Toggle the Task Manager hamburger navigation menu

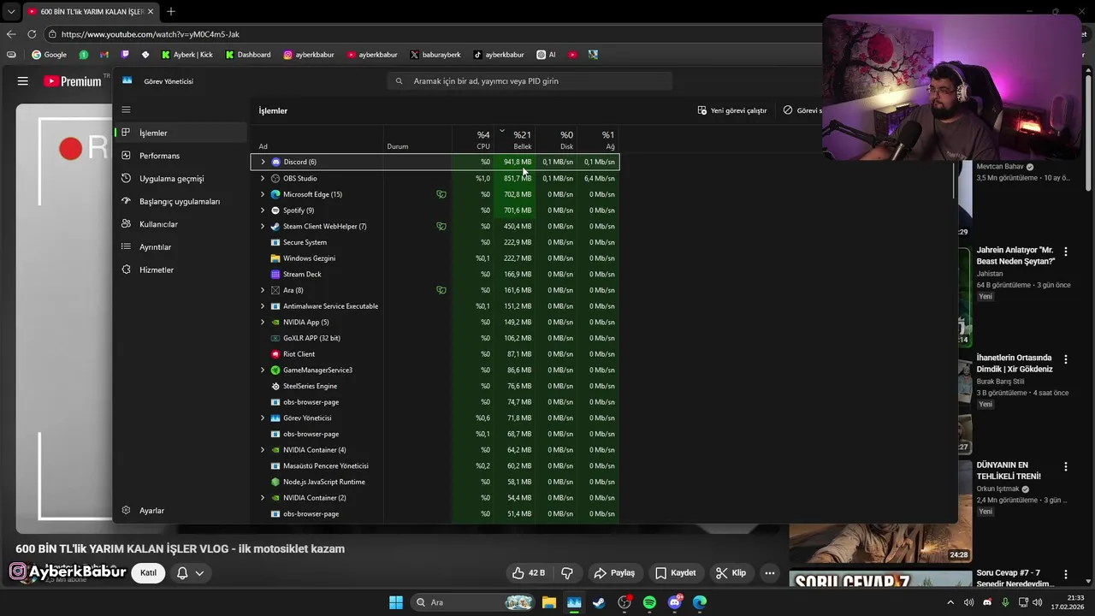click(x=126, y=110)
